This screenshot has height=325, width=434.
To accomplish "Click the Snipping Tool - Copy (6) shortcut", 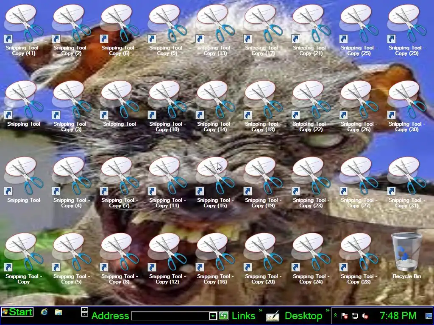I will (119, 30).
